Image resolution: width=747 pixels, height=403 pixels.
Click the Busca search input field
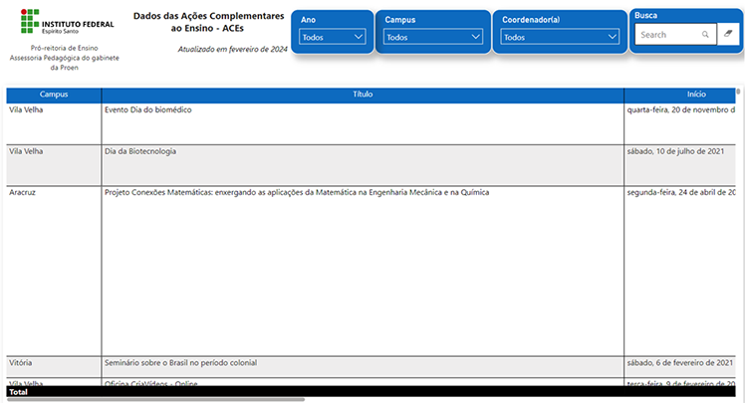(x=675, y=35)
